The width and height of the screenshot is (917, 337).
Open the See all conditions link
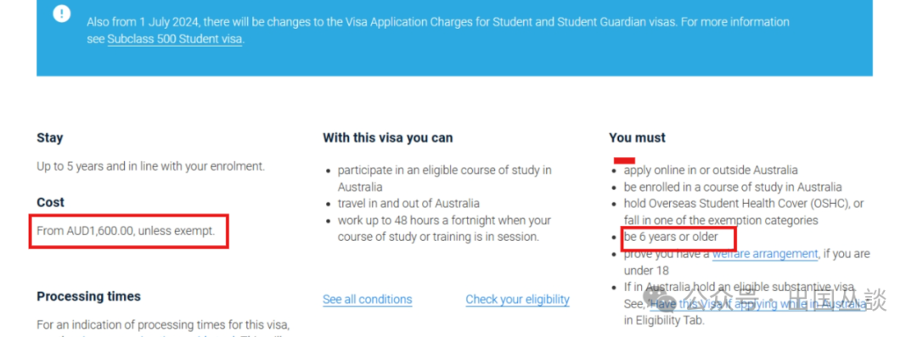click(368, 299)
